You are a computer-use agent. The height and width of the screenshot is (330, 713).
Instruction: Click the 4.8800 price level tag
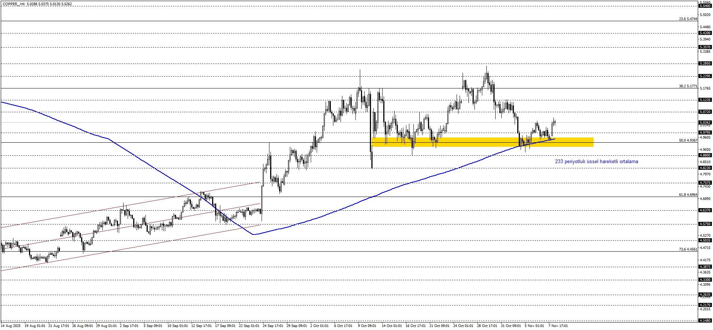click(x=705, y=155)
